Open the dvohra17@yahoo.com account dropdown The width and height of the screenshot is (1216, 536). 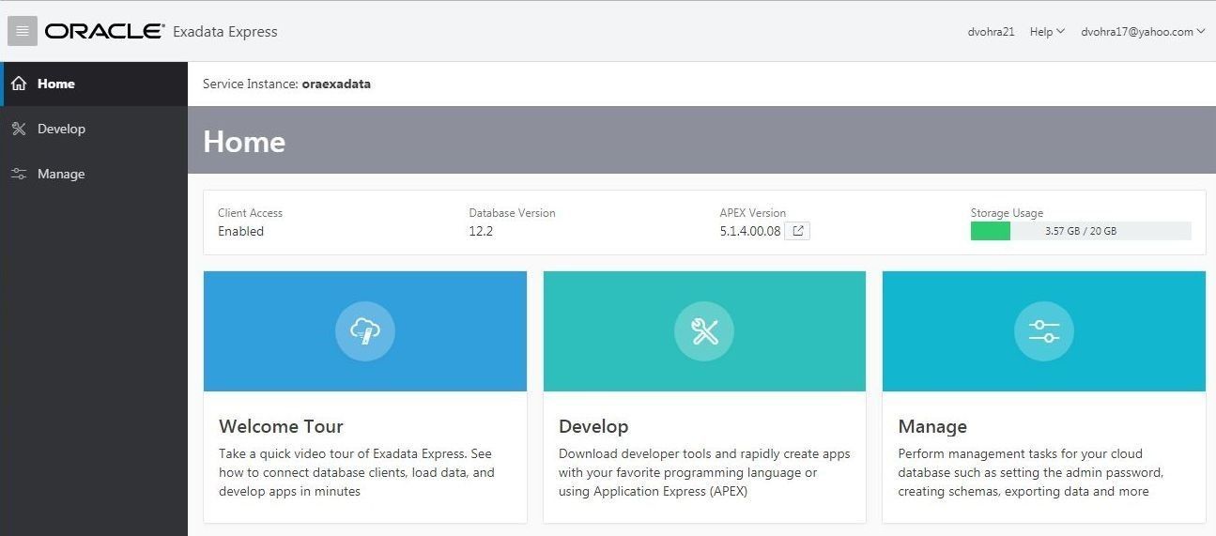pyautogui.click(x=1143, y=31)
